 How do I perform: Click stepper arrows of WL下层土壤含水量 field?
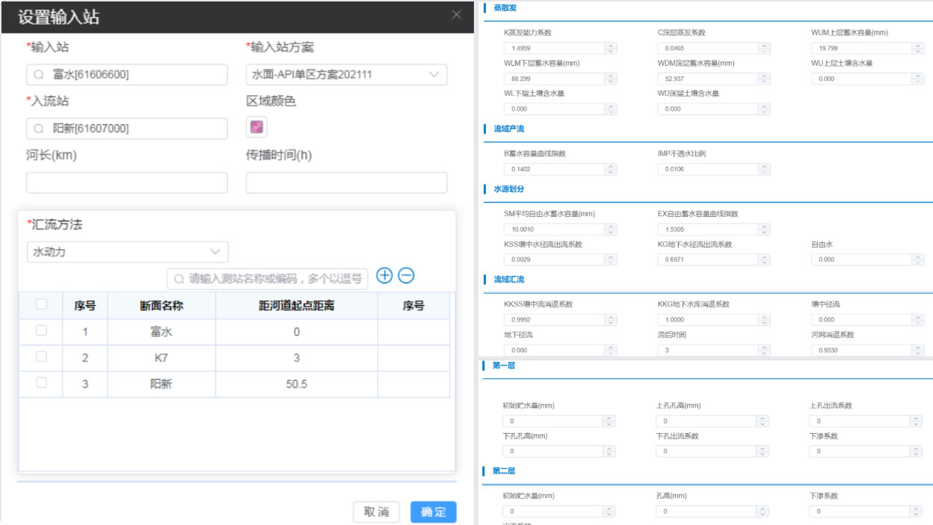pos(611,109)
